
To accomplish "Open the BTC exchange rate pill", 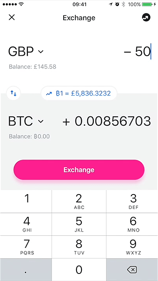I will (x=79, y=93).
